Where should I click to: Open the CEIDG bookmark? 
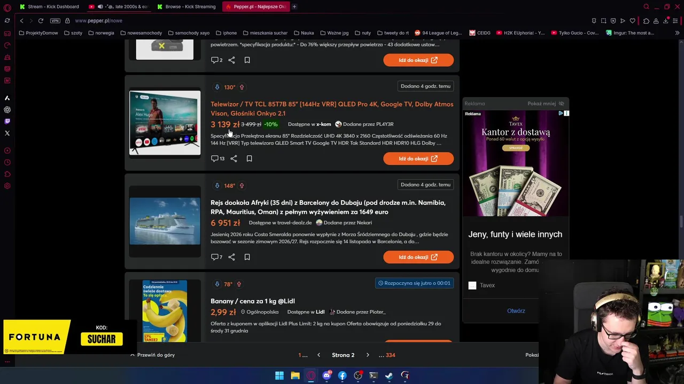tap(480, 33)
